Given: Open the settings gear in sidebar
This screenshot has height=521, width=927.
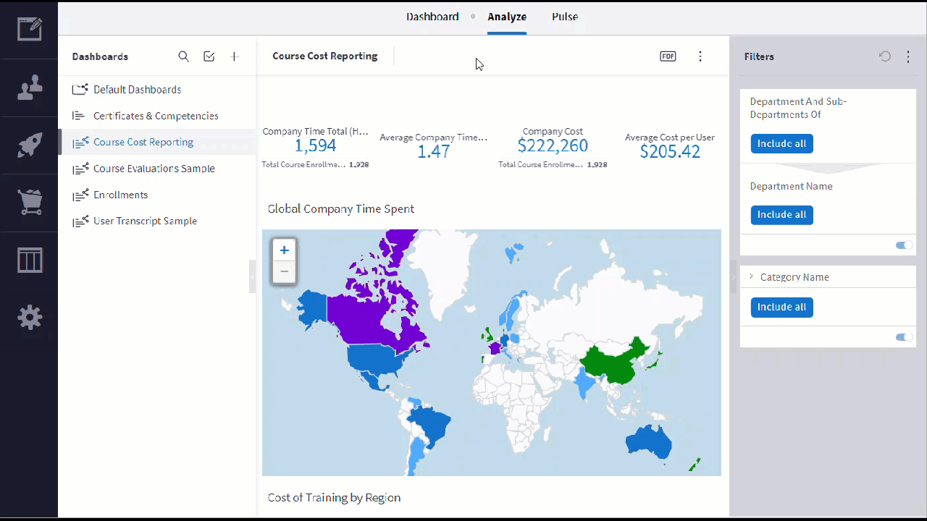Looking at the screenshot, I should tap(30, 318).
